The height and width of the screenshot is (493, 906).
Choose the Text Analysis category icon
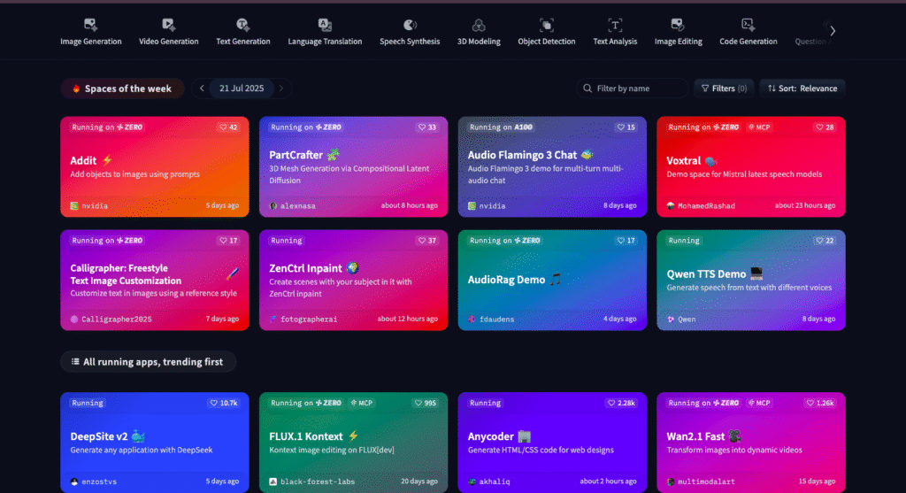pos(615,25)
